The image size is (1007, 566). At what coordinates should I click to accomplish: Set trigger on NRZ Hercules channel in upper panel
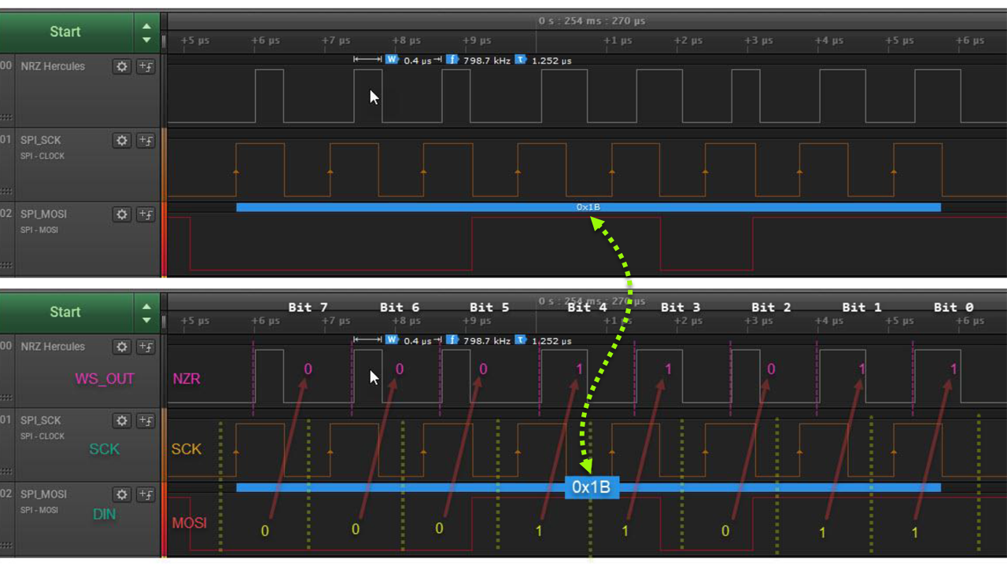[146, 67]
